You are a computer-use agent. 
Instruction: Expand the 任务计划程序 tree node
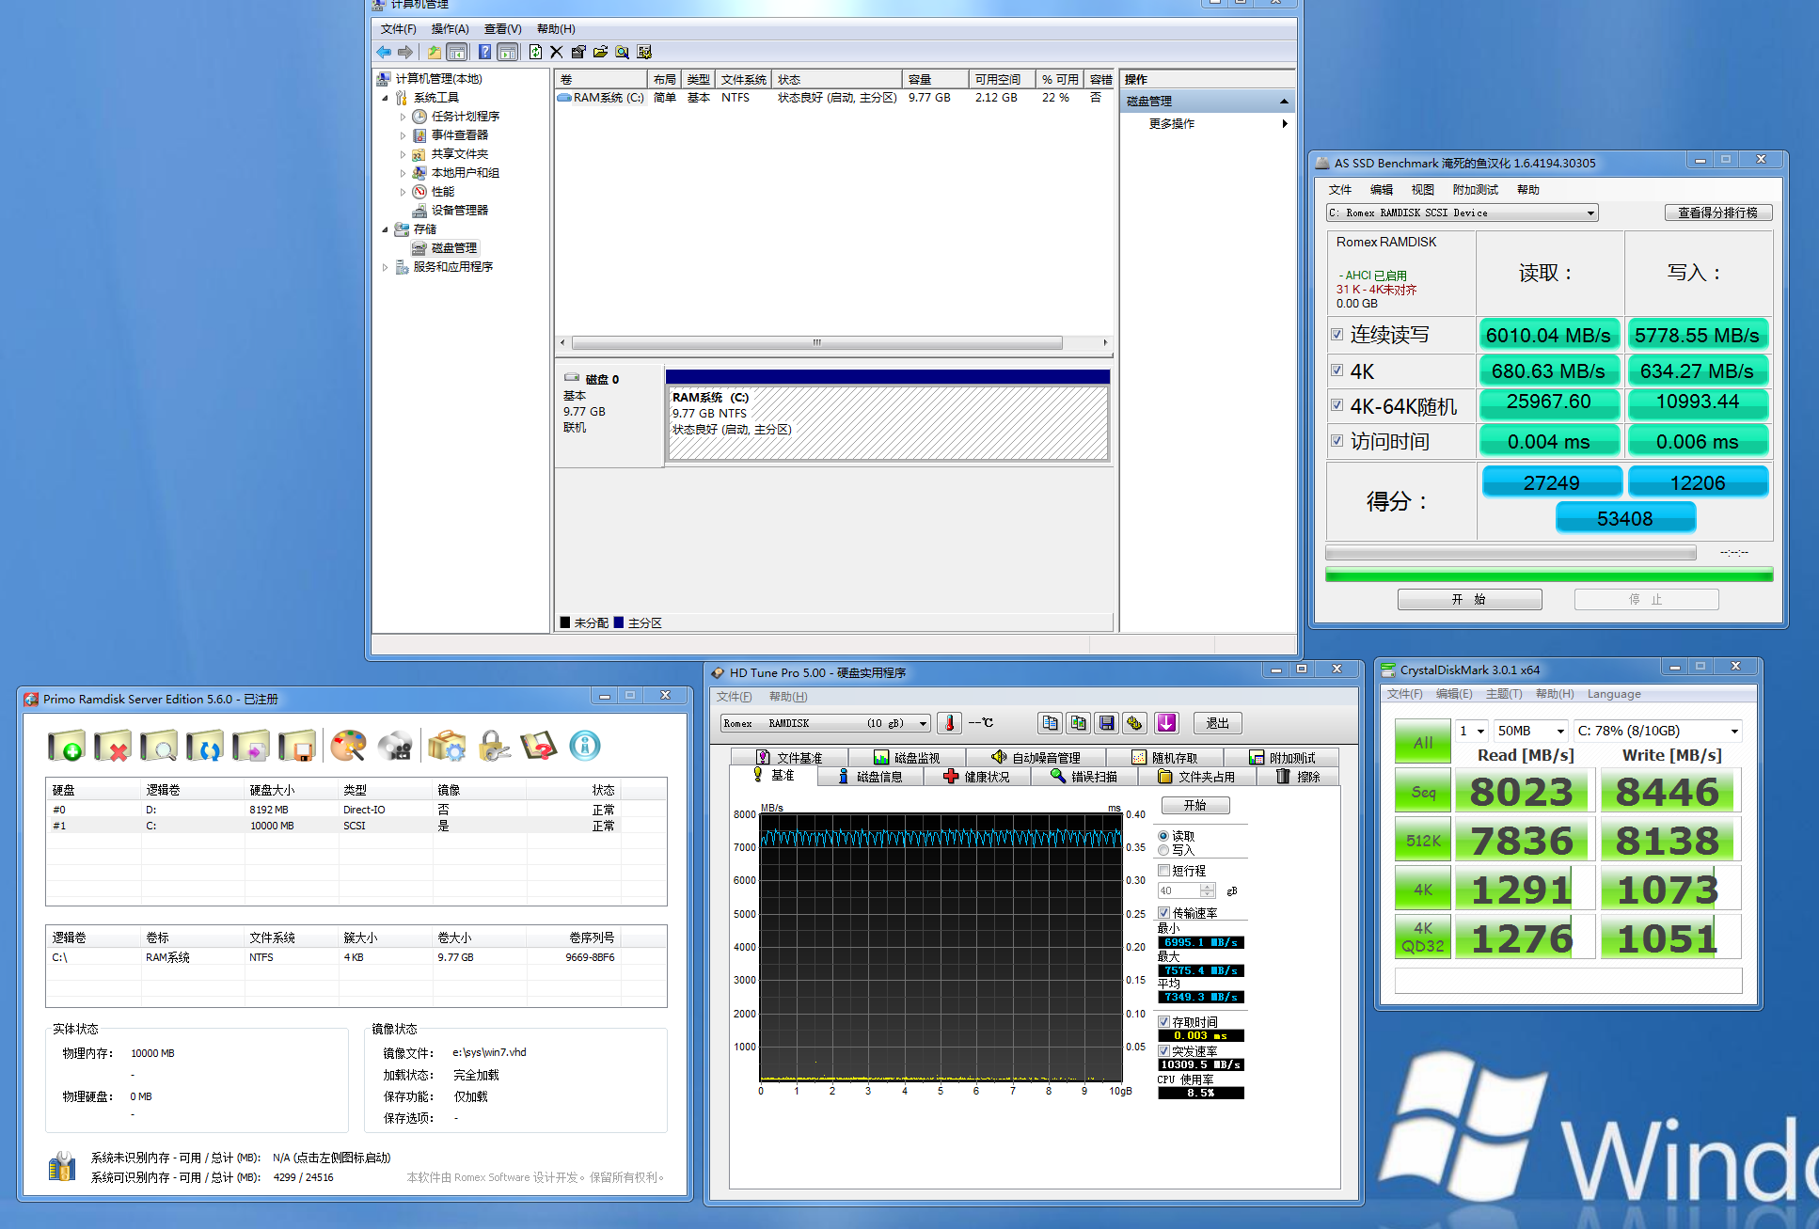[403, 117]
